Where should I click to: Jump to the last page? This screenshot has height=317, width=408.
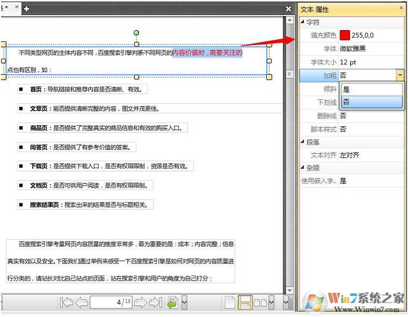(x=155, y=302)
